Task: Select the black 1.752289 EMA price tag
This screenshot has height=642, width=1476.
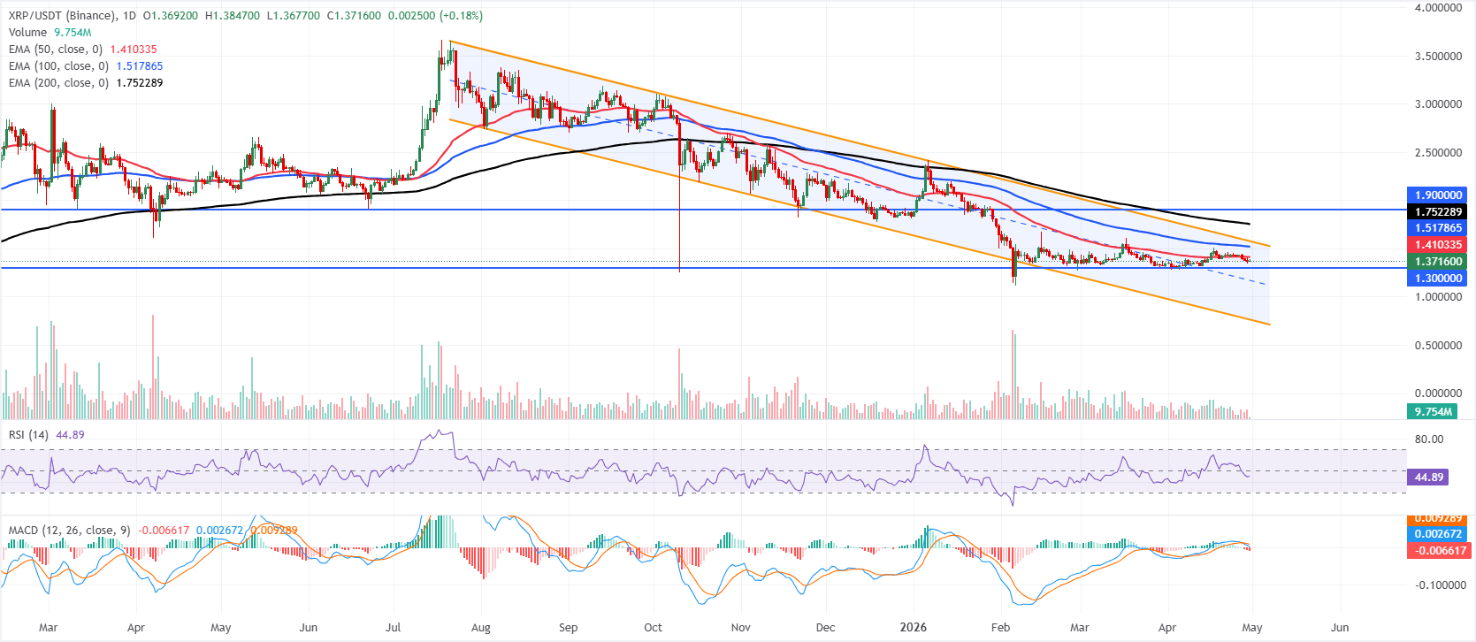Action: click(x=1437, y=212)
